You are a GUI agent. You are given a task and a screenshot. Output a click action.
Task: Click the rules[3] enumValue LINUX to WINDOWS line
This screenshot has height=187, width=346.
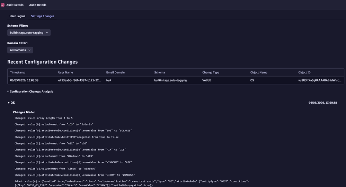click(74, 175)
